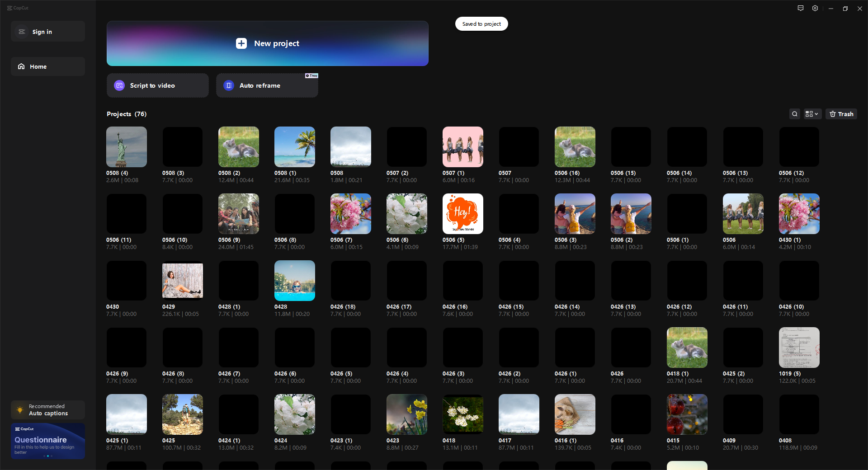Viewport: 868px width, 470px height.
Task: Dismiss the Saved to project notification
Action: click(481, 23)
